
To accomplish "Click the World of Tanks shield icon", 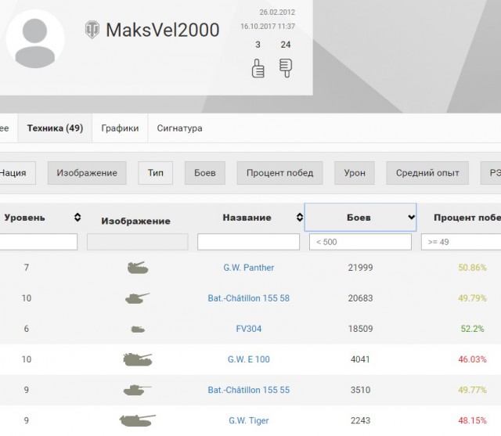I will (x=92, y=30).
